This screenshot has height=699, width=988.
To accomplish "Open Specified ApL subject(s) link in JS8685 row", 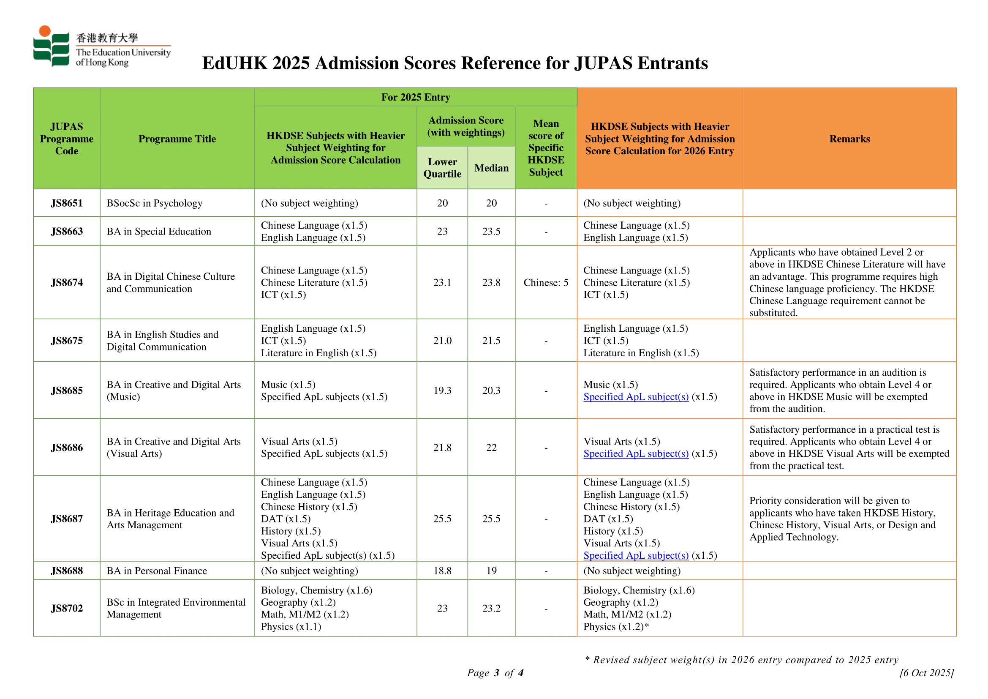I will 636,397.
